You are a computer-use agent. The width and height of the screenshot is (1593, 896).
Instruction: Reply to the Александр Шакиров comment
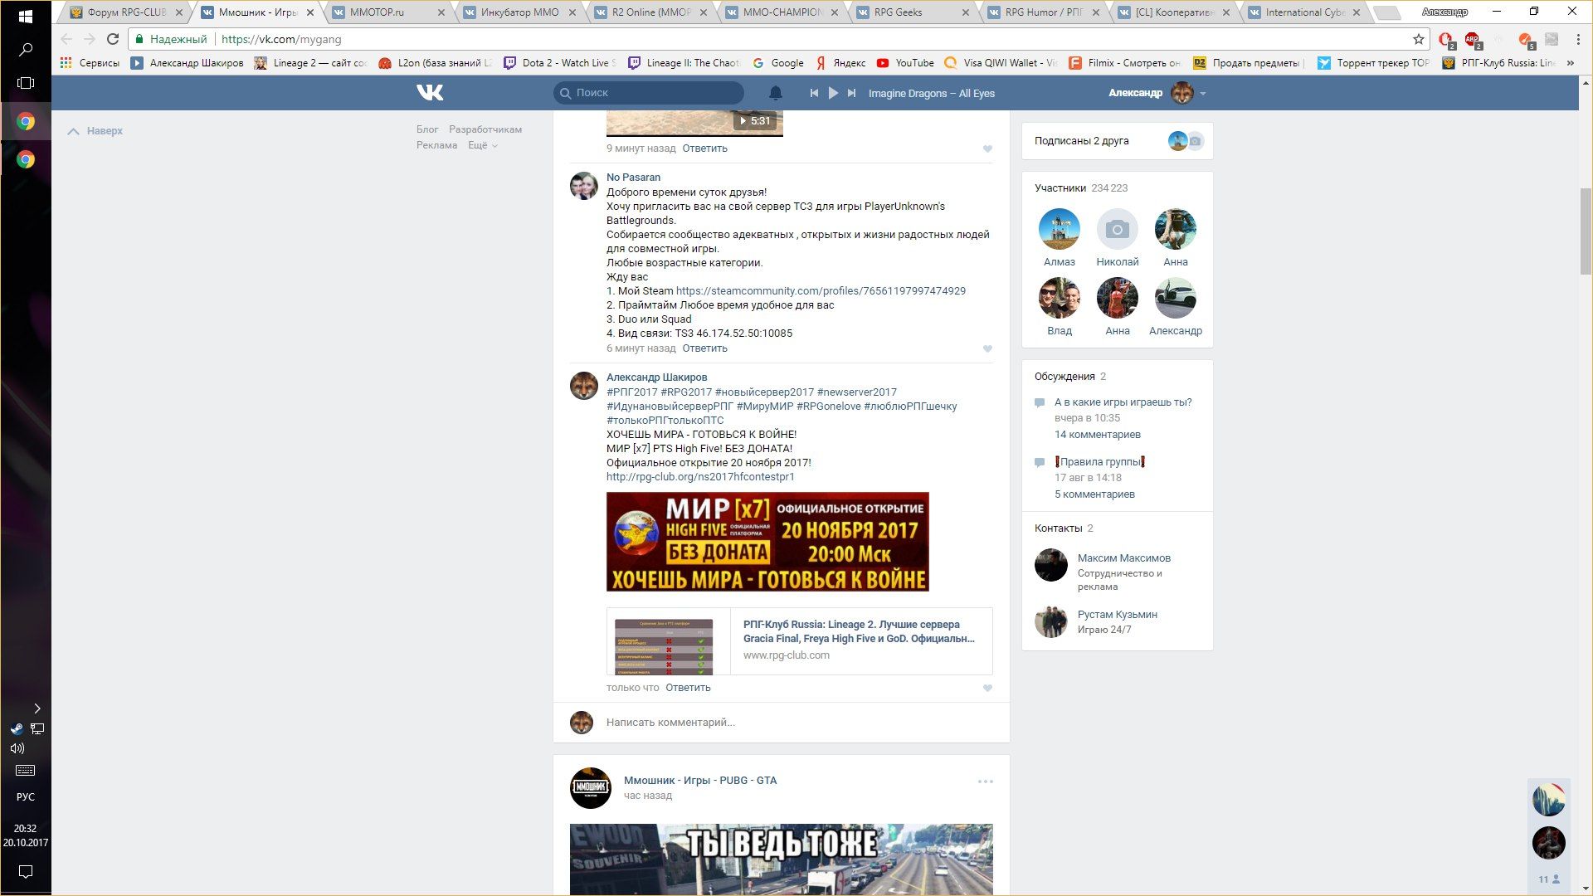click(x=688, y=688)
